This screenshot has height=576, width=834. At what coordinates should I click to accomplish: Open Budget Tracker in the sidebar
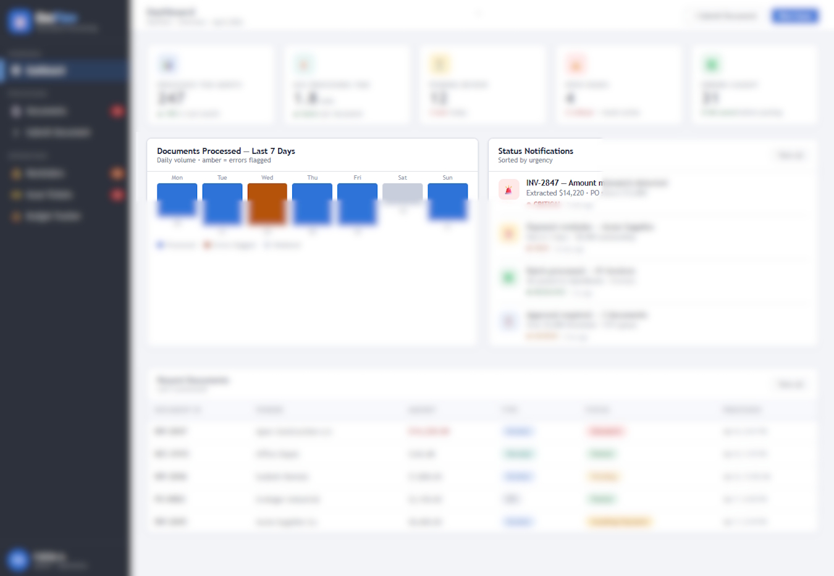point(53,217)
